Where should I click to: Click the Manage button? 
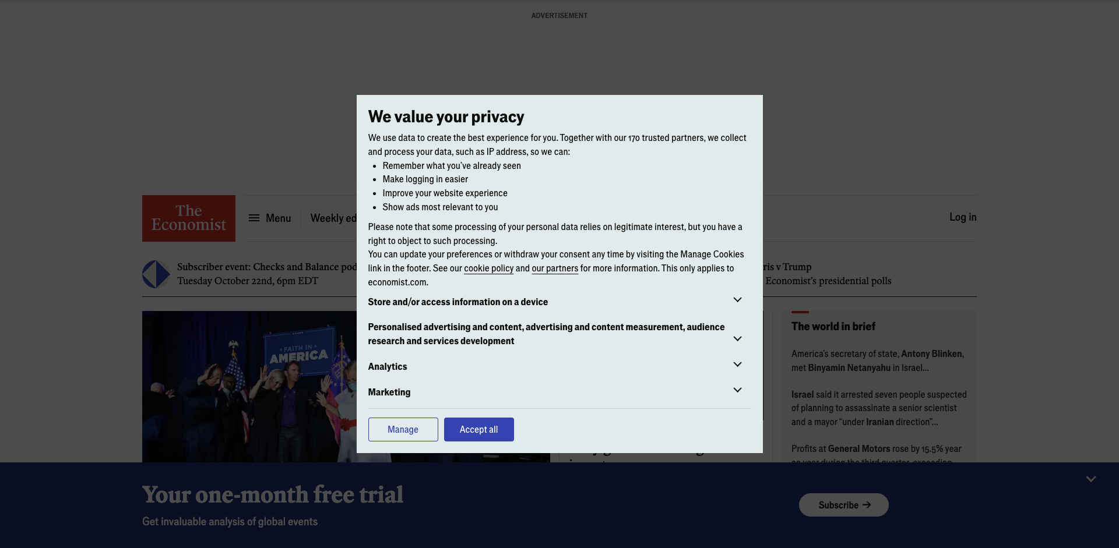point(403,429)
